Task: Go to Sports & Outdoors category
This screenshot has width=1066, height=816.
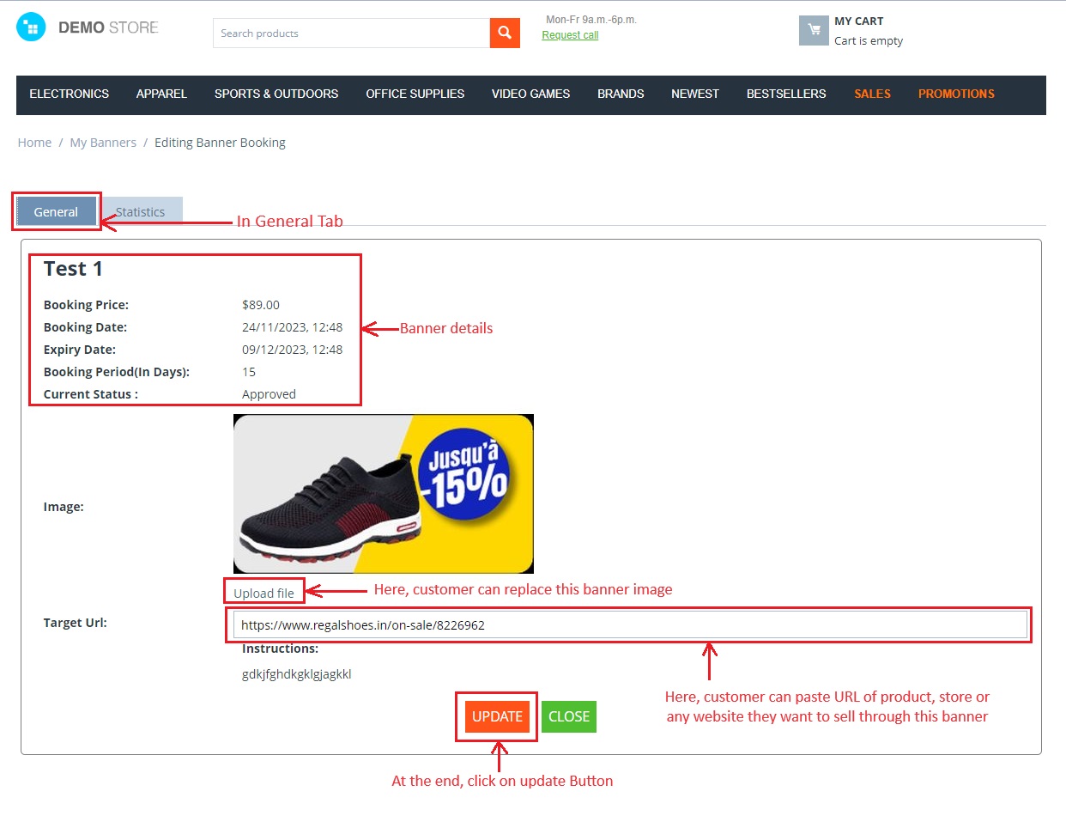Action: (x=276, y=94)
